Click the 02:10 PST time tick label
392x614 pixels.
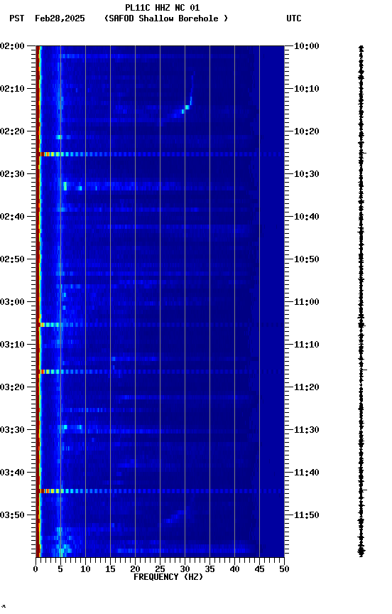click(12, 89)
